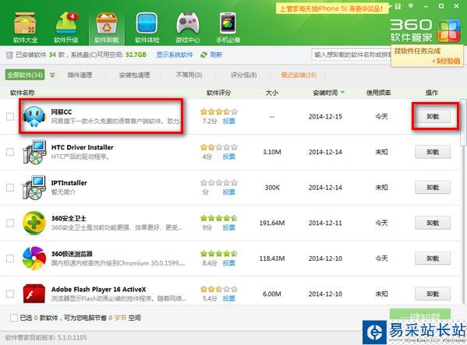467x345 pixels.
Task: Click the 360安全卫士 app icon
Action: (34, 223)
